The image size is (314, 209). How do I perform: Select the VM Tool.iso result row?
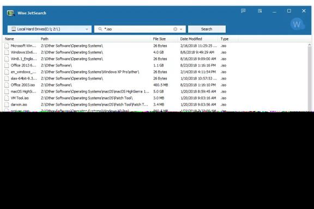coord(155,98)
